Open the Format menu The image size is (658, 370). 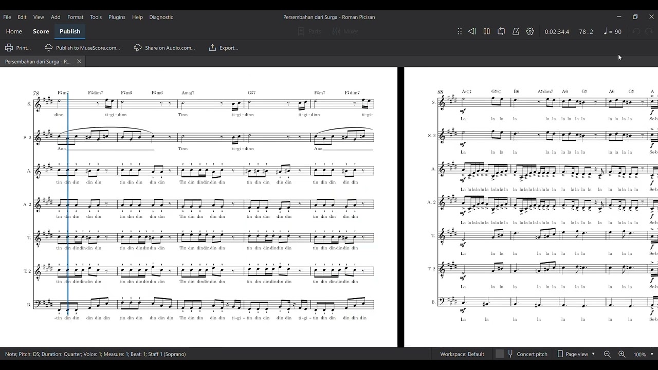[x=75, y=17]
